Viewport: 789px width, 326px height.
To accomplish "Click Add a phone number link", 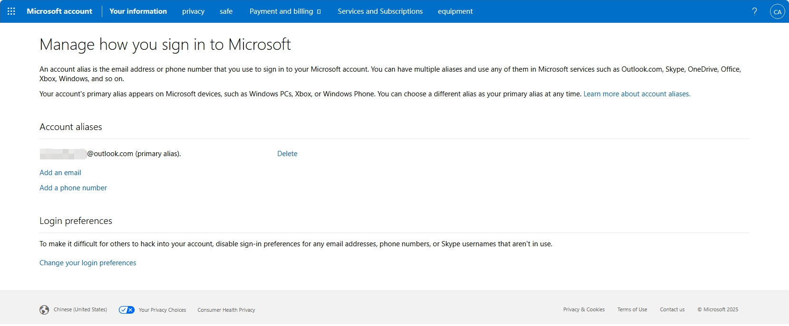I will click(x=73, y=188).
